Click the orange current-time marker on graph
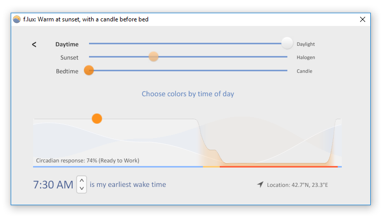 97,119
